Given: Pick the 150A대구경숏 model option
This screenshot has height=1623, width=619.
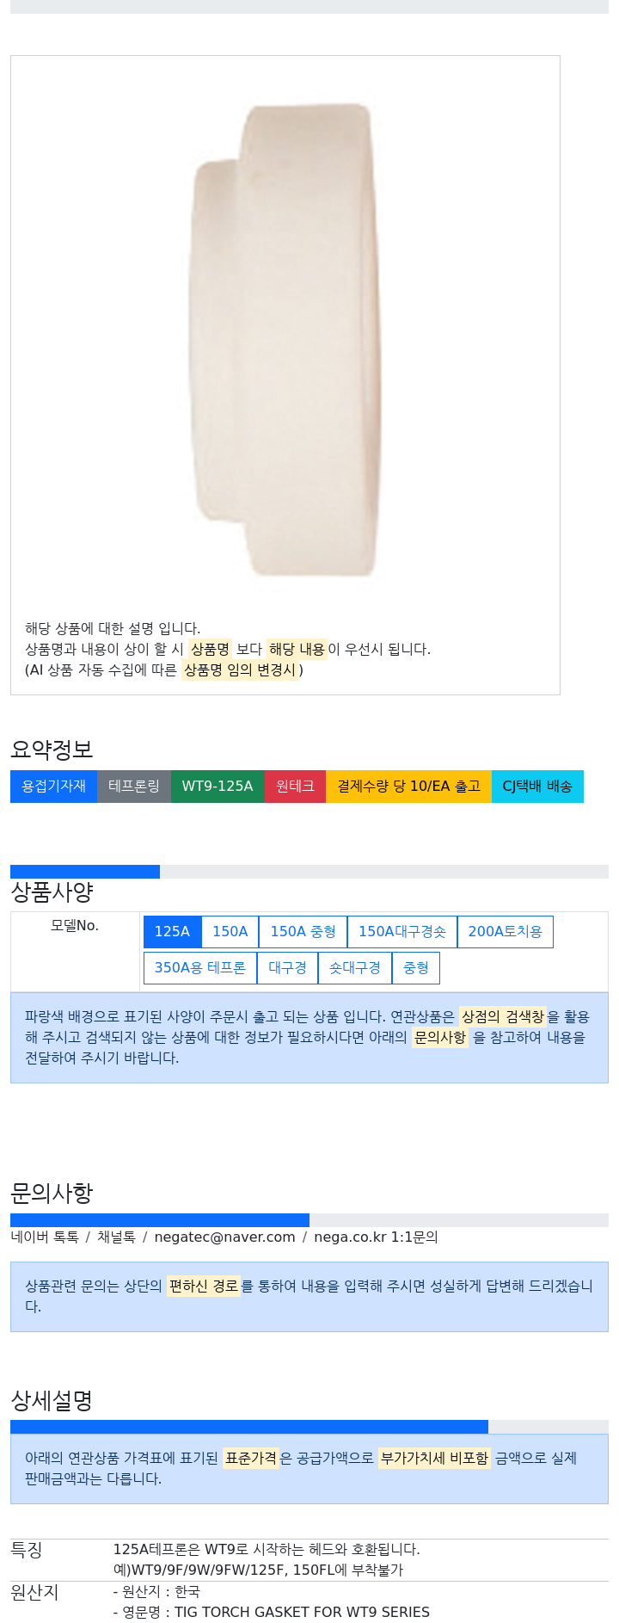Looking at the screenshot, I should click(x=401, y=931).
